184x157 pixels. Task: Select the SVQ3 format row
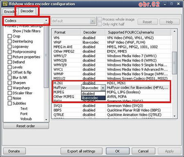[112, 105]
